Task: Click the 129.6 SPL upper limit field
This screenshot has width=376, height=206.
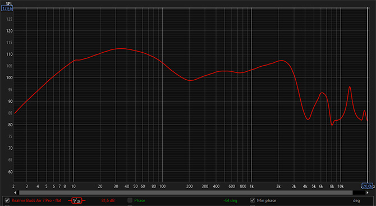Action: pyautogui.click(x=7, y=8)
